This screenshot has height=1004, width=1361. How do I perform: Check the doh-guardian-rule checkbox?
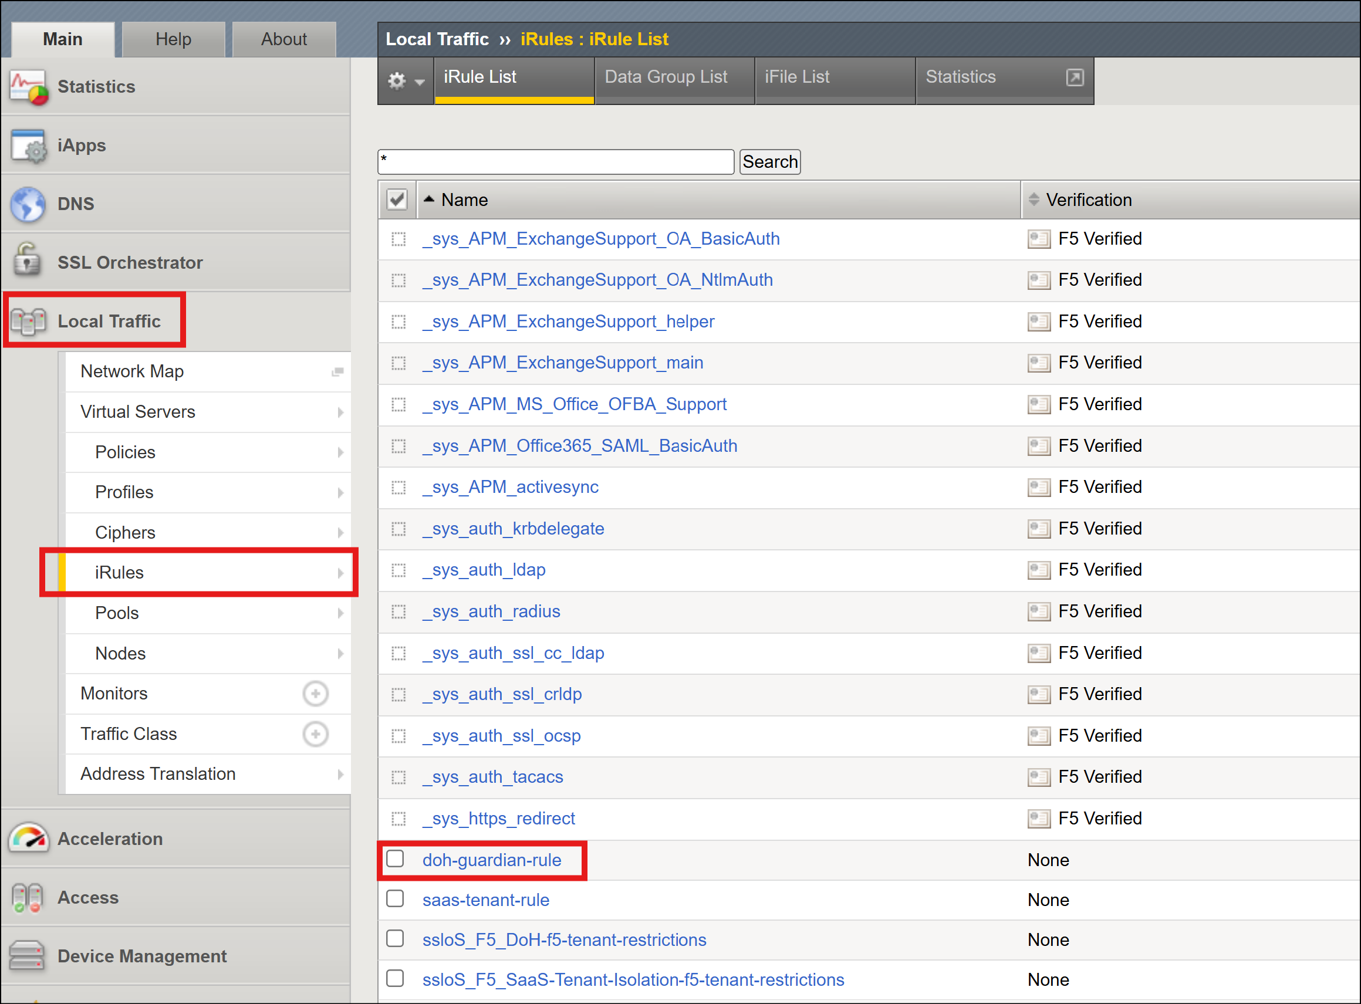point(395,858)
